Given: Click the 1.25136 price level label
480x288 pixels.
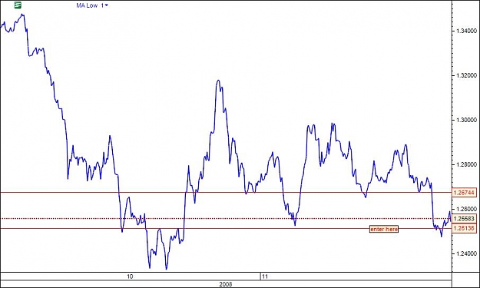Looking at the screenshot, I should tap(464, 228).
